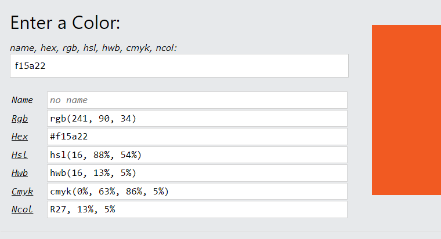
Task: Open the Rgb link
Action: 20,119
